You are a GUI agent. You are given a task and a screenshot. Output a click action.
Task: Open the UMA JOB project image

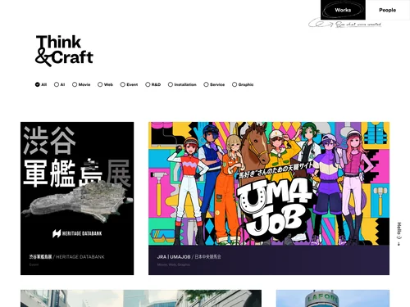[x=269, y=183]
